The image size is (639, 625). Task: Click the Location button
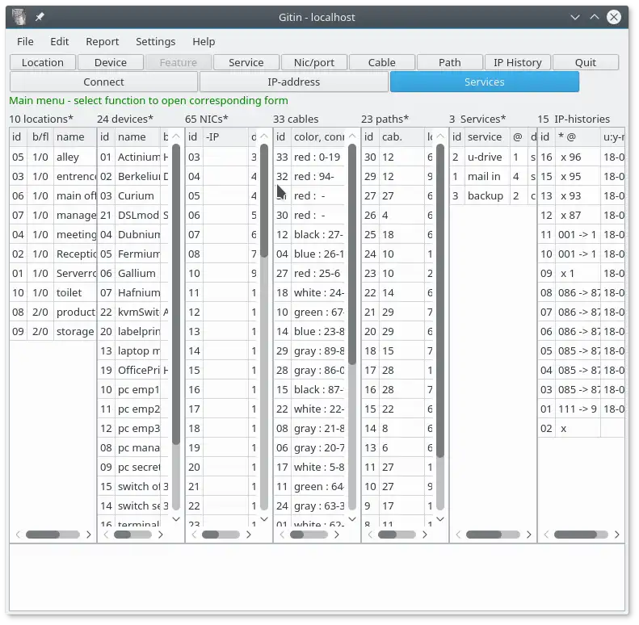43,62
